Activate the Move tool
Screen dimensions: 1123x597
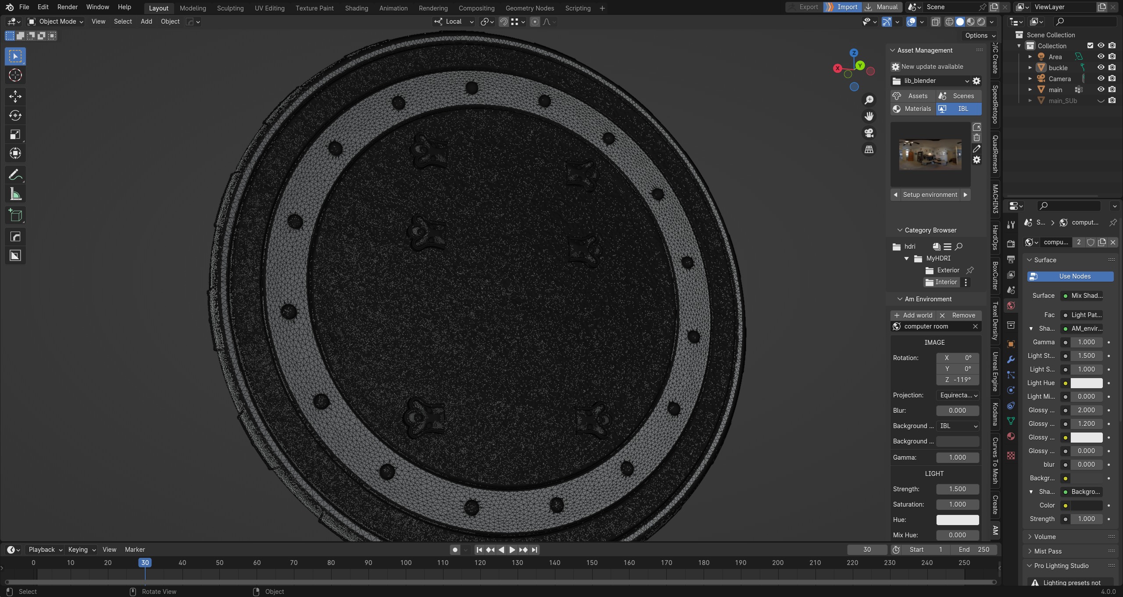click(15, 96)
